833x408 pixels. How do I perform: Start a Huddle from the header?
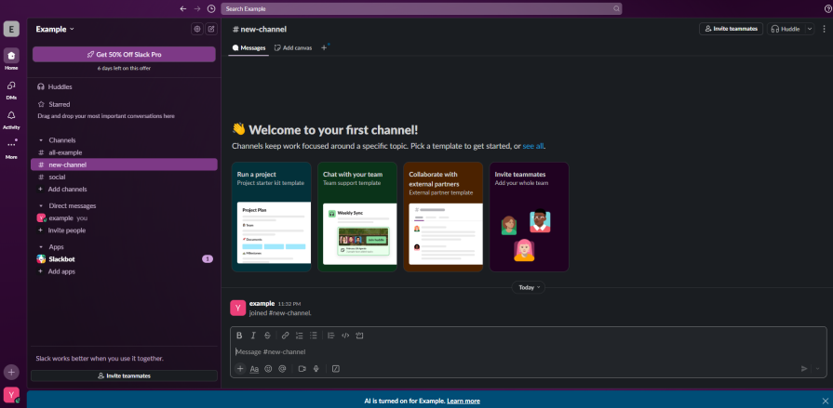pyautogui.click(x=786, y=29)
